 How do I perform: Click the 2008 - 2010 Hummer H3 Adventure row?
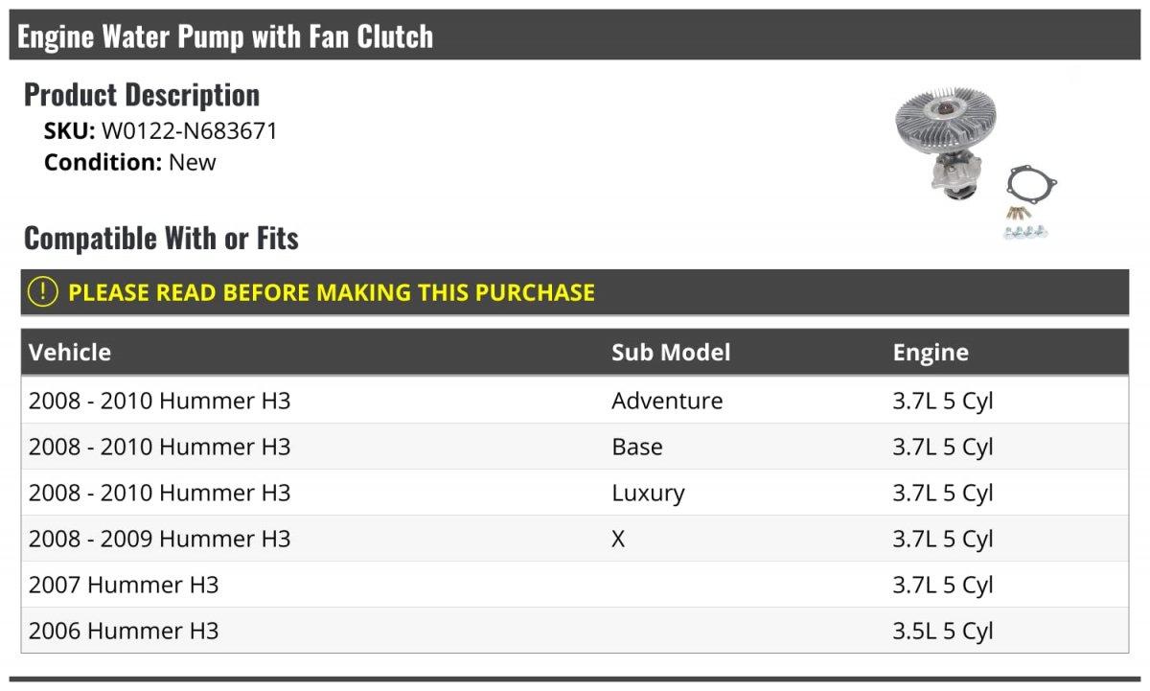click(575, 401)
